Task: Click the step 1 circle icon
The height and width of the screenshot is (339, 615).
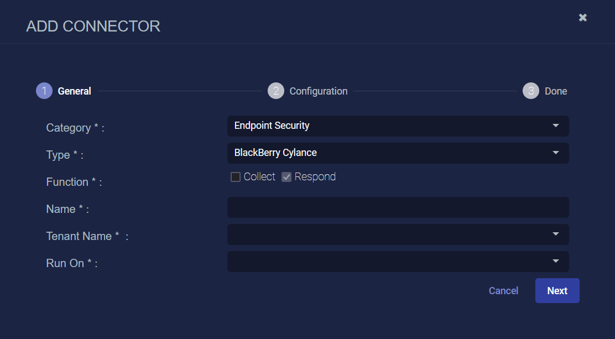Action: (x=44, y=91)
